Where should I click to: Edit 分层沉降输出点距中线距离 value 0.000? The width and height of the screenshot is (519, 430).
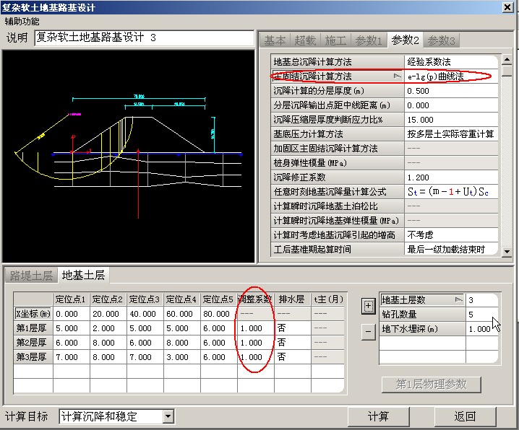click(451, 105)
